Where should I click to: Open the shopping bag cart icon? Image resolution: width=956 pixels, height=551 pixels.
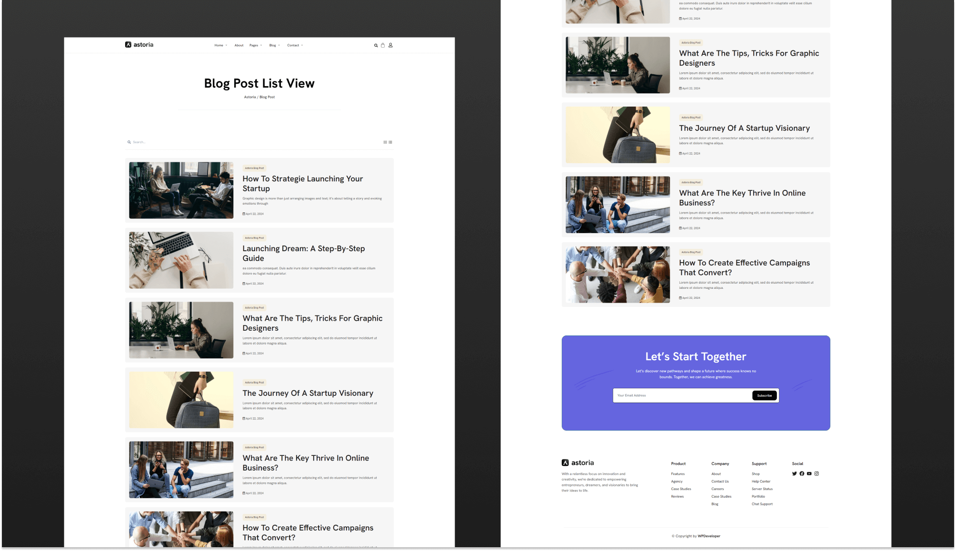(x=383, y=45)
